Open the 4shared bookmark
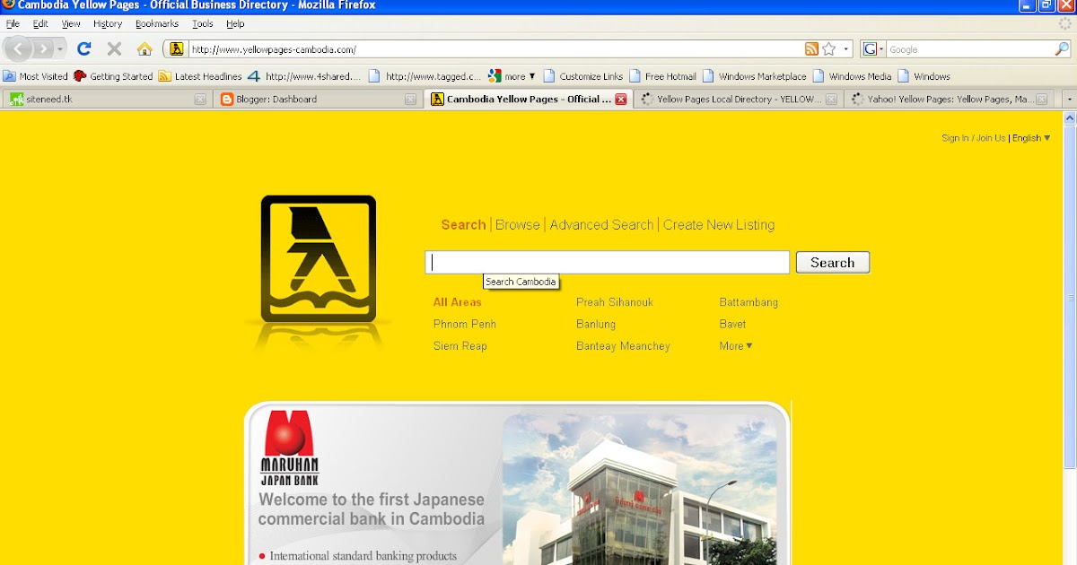The image size is (1077, 565). (x=304, y=76)
